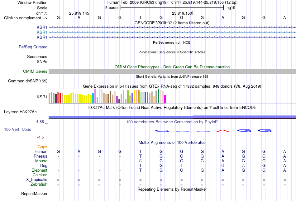296x201 pixels.
Task: Select the 'Human' species label
Action: (x=41, y=151)
